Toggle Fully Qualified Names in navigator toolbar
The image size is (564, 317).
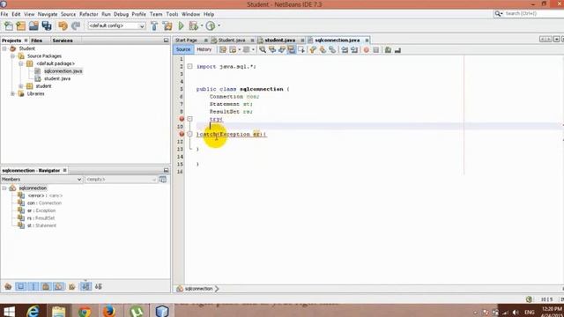click(x=72, y=286)
